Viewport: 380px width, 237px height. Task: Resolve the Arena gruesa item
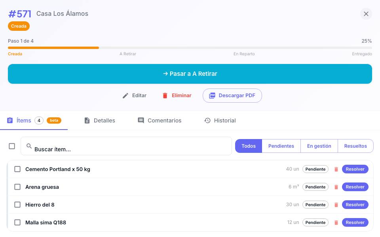click(355, 187)
